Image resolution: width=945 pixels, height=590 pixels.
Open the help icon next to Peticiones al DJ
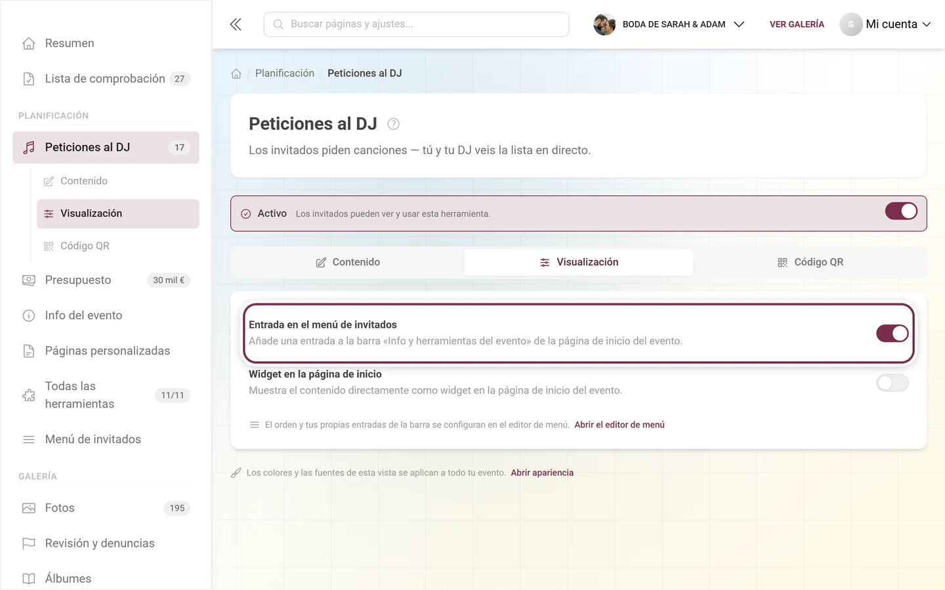[x=394, y=124]
